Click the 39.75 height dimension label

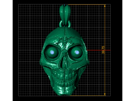[103, 50]
